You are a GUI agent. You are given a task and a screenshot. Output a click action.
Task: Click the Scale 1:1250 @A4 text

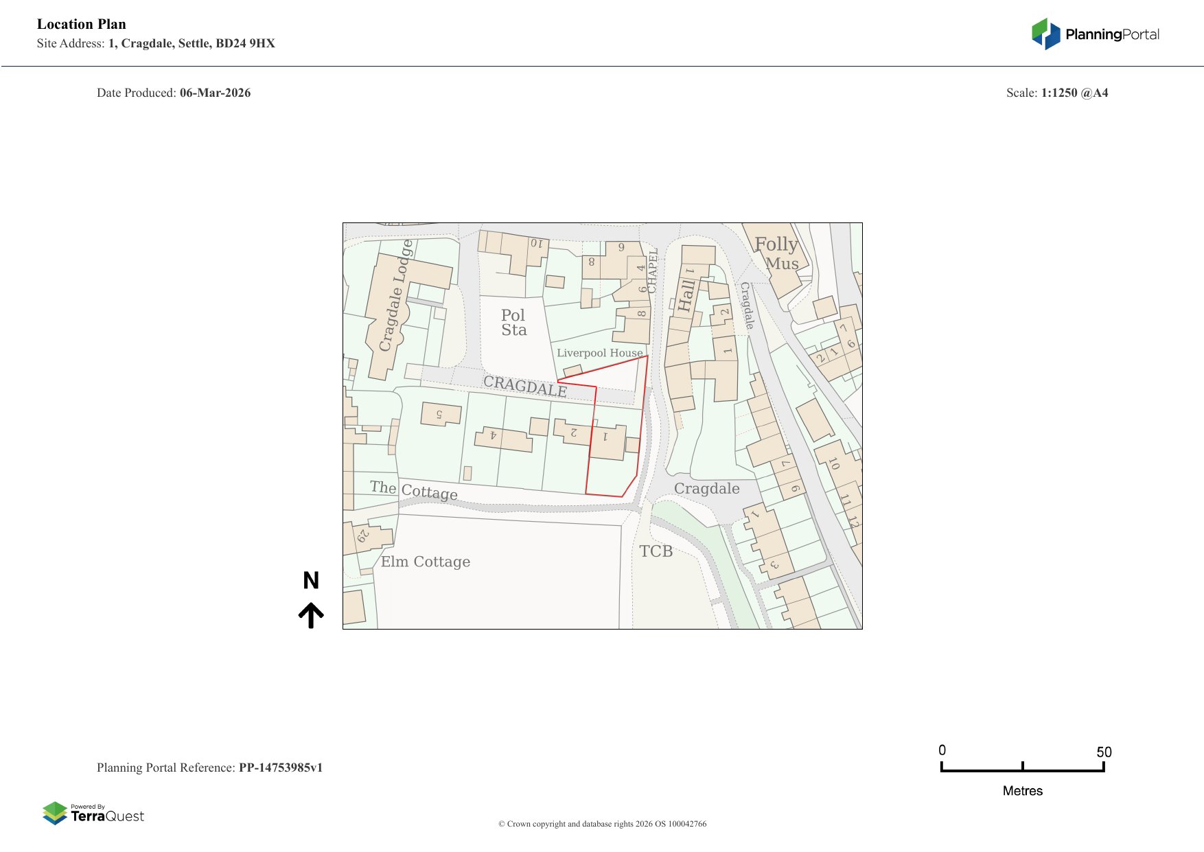click(x=1056, y=93)
